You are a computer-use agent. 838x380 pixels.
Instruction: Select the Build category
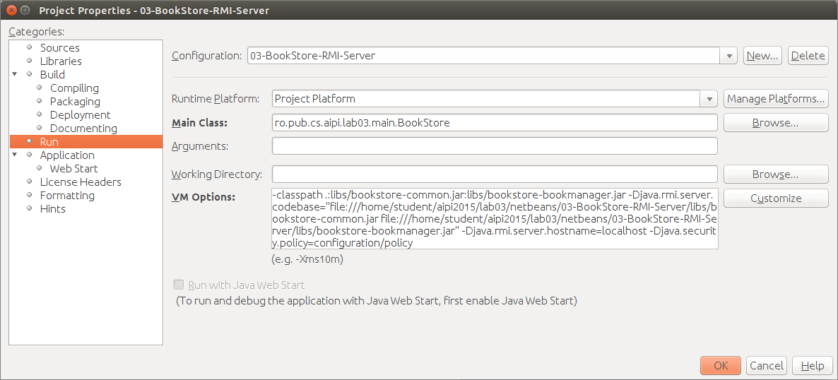coord(52,74)
